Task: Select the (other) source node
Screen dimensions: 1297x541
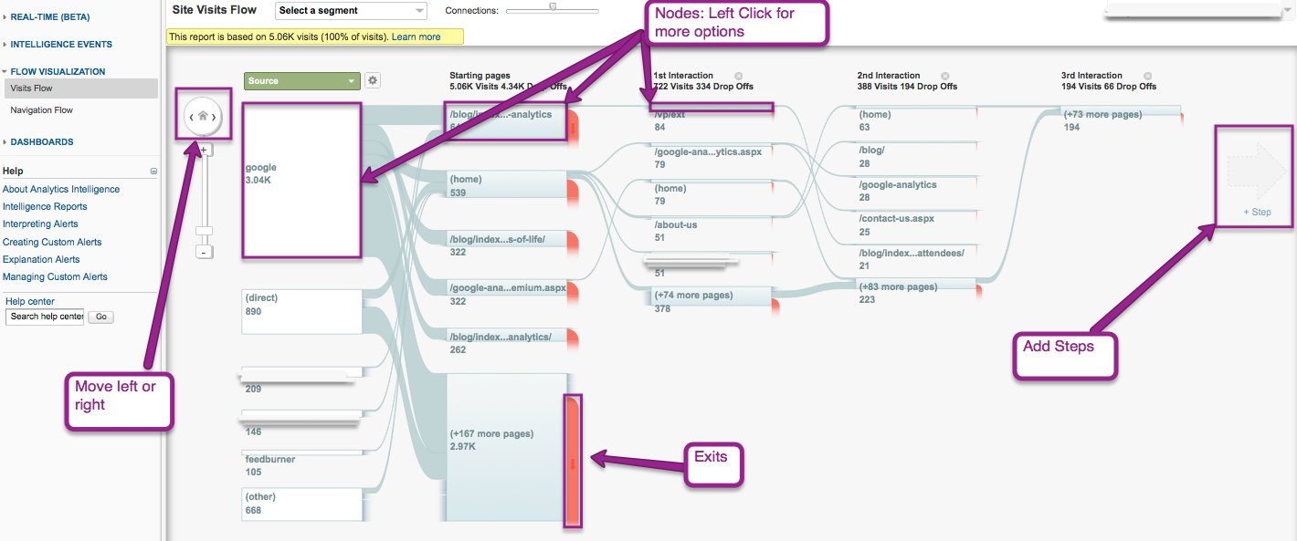Action: [301, 505]
